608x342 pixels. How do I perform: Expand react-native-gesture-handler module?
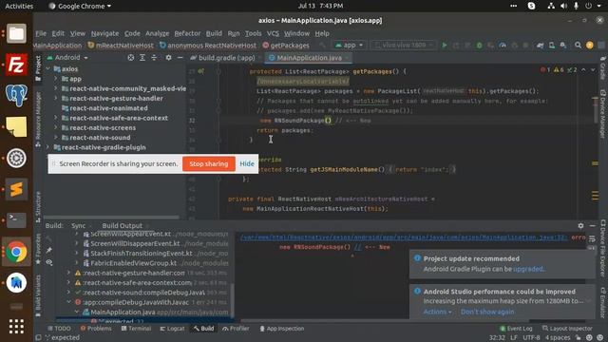(x=56, y=99)
